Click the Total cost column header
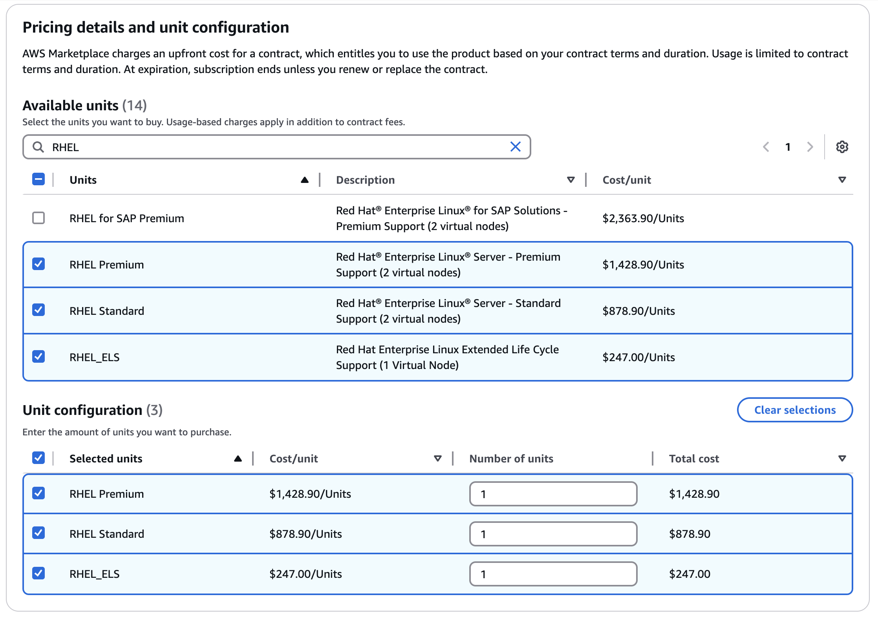 pyautogui.click(x=694, y=459)
